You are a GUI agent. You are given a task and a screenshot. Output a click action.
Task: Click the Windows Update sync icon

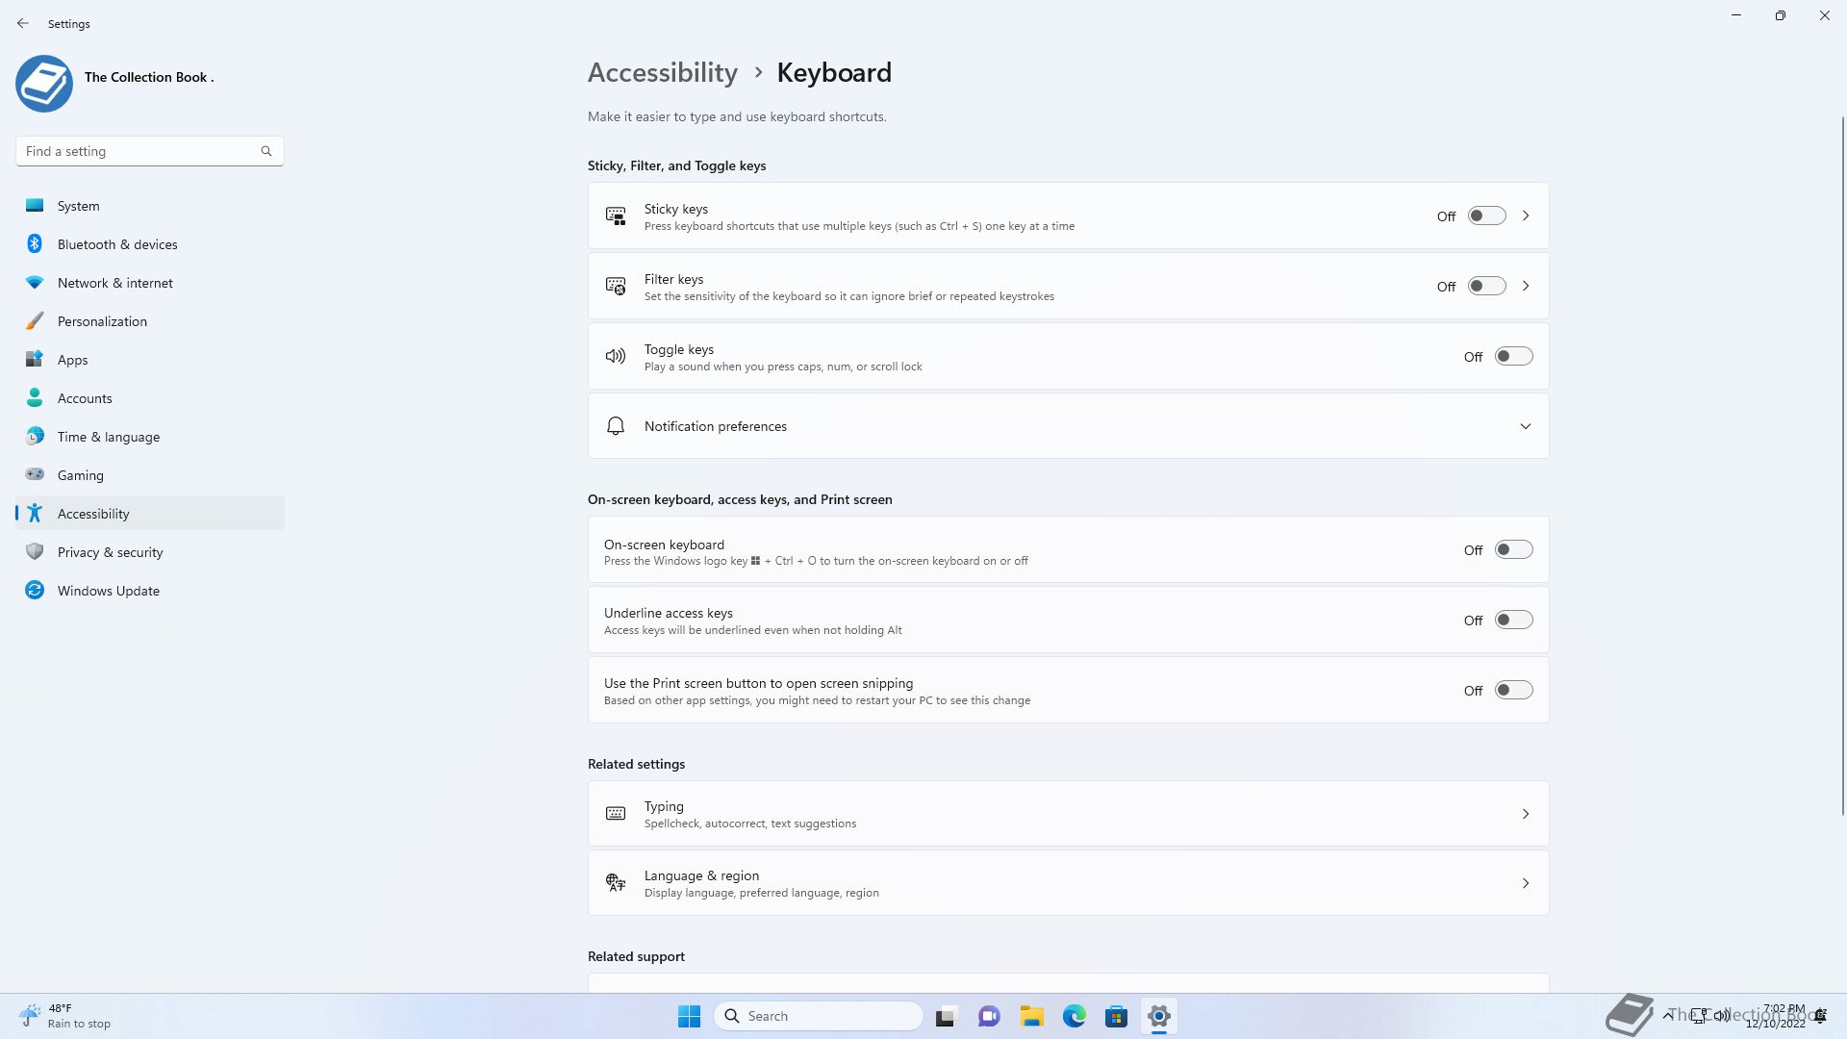click(x=35, y=590)
